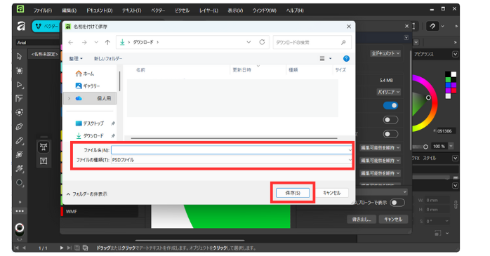The height and width of the screenshot is (256, 490).
Task: Open the 編集(E) menu
Action: coord(69,11)
